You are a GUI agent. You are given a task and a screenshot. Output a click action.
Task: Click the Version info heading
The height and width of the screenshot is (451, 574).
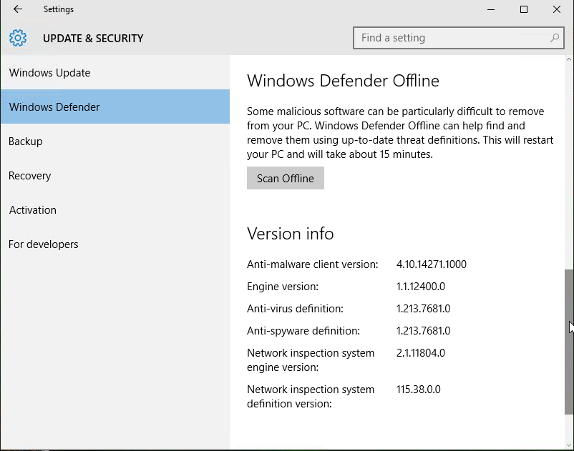(x=290, y=234)
